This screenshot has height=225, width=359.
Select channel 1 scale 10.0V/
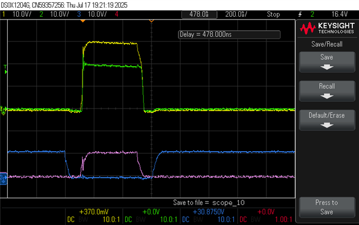[x=22, y=15]
